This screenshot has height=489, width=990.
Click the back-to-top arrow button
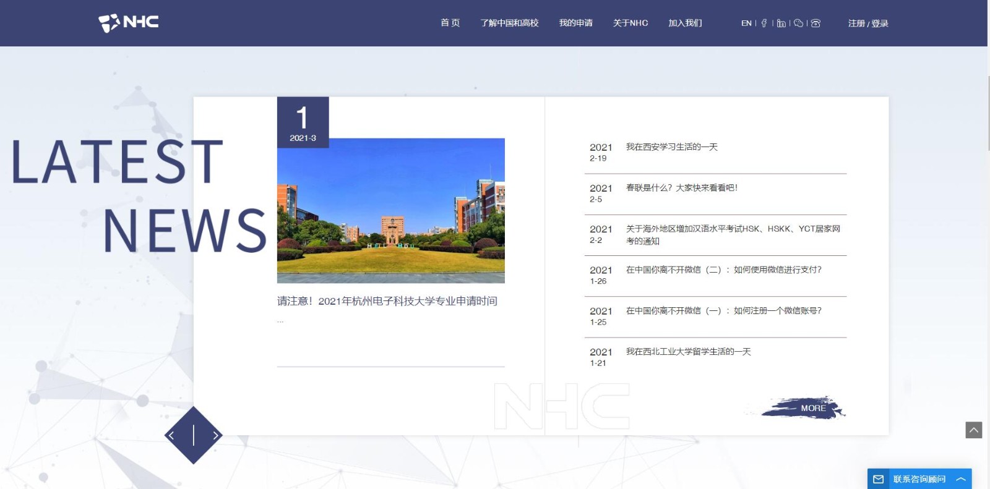[973, 430]
